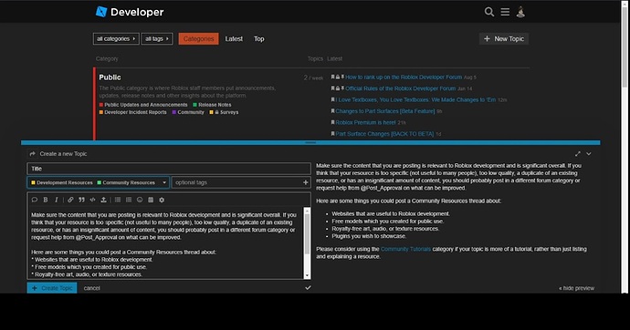Click into the Title input field
Viewport: 630px width, 330px height.
[x=169, y=169]
